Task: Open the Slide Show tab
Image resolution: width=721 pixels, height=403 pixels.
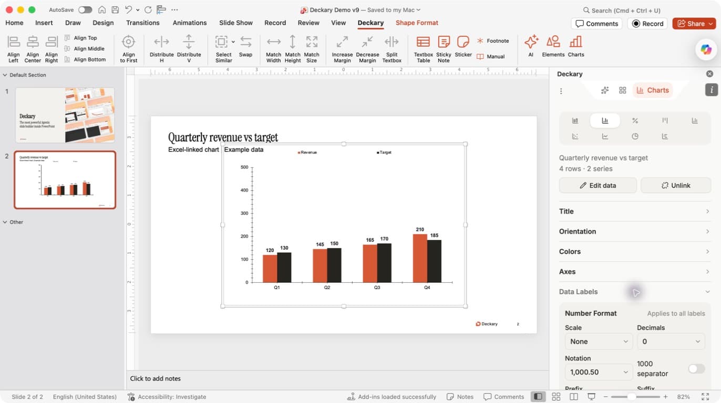Action: [x=236, y=23]
